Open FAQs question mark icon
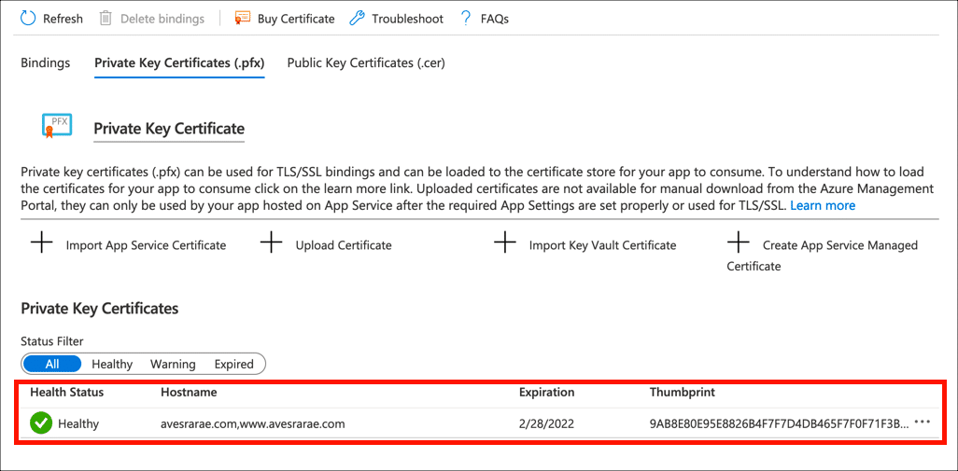The image size is (958, 471). click(x=465, y=19)
